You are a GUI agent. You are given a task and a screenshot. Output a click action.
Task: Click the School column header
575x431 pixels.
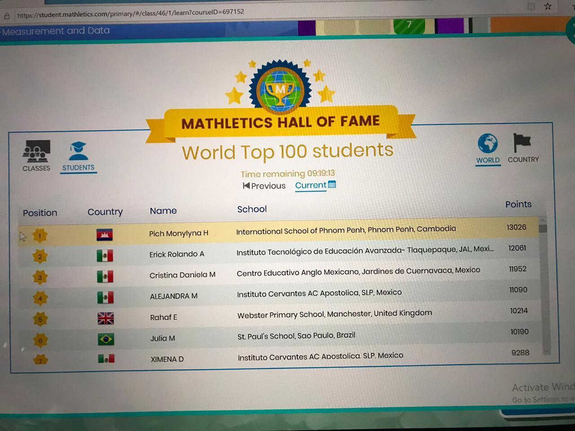tap(252, 209)
